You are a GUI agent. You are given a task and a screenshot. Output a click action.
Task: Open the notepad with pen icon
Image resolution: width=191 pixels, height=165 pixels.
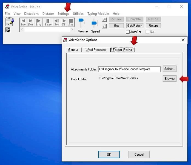(10, 22)
